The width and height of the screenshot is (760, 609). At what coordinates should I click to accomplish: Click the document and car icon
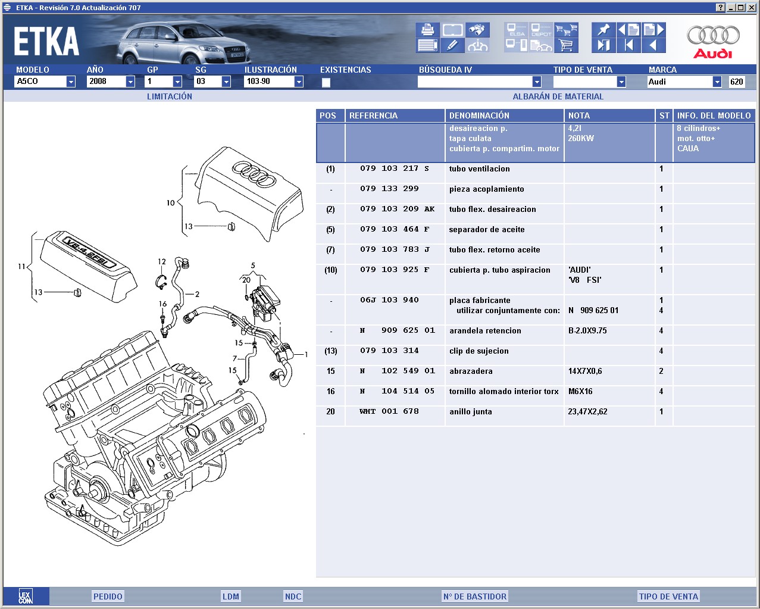(541, 45)
